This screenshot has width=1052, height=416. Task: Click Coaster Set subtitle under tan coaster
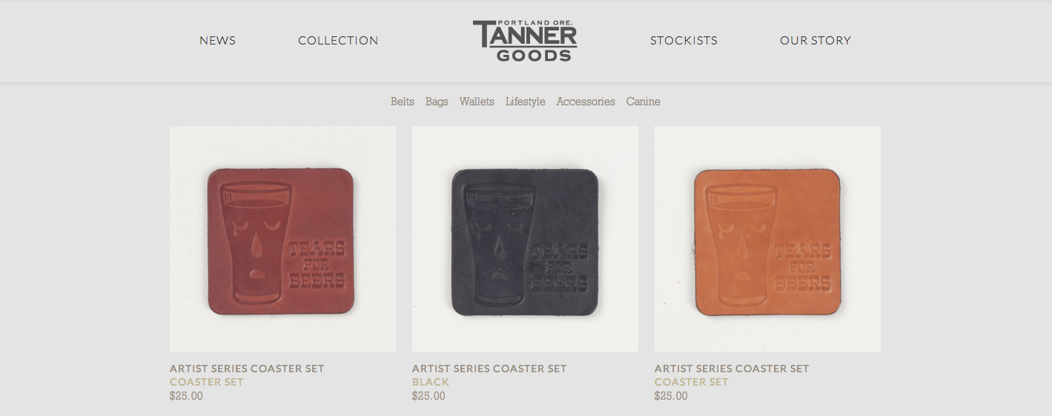692,382
